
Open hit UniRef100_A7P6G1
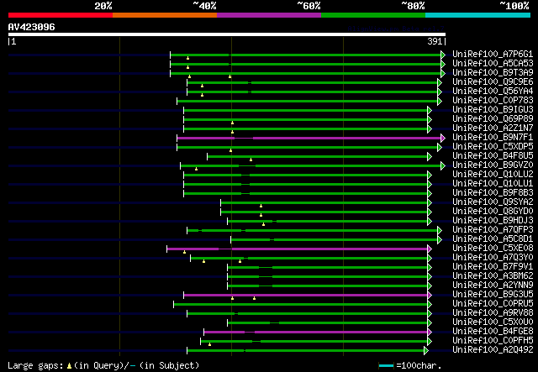(x=493, y=55)
